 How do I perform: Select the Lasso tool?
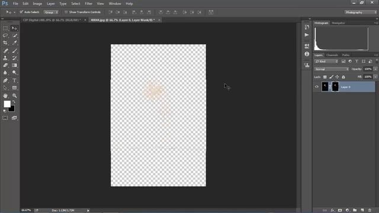pyautogui.click(x=5, y=35)
